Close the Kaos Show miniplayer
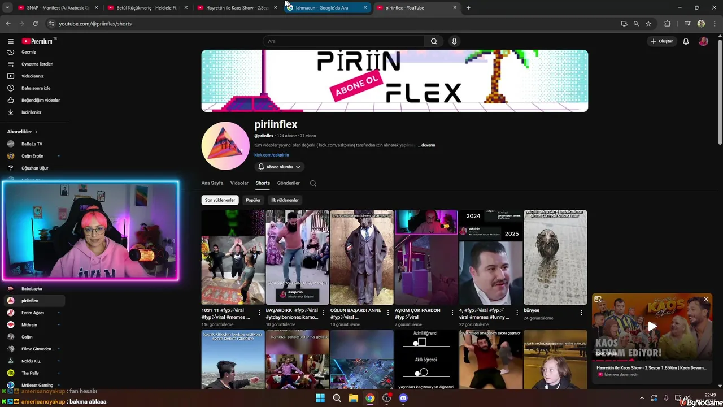 (x=706, y=299)
